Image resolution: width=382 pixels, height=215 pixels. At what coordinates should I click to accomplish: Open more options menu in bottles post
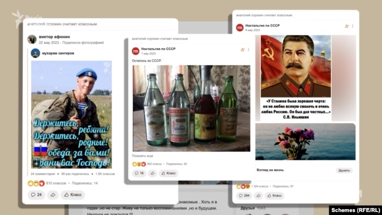249,50
